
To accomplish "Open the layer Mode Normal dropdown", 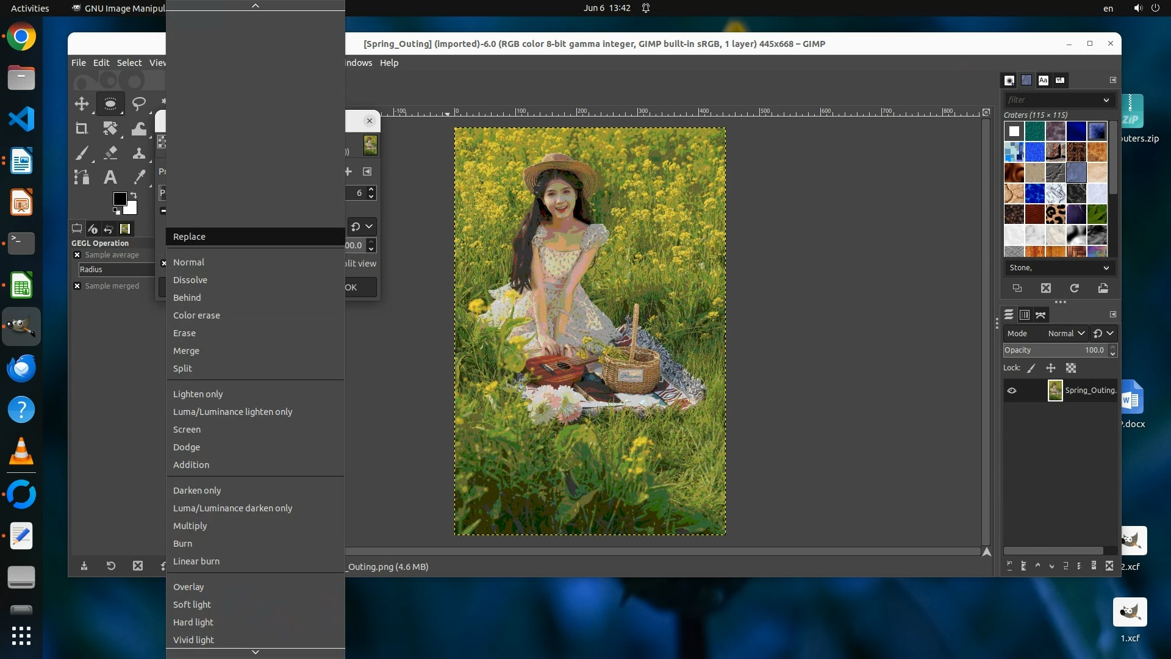I will pyautogui.click(x=1065, y=333).
